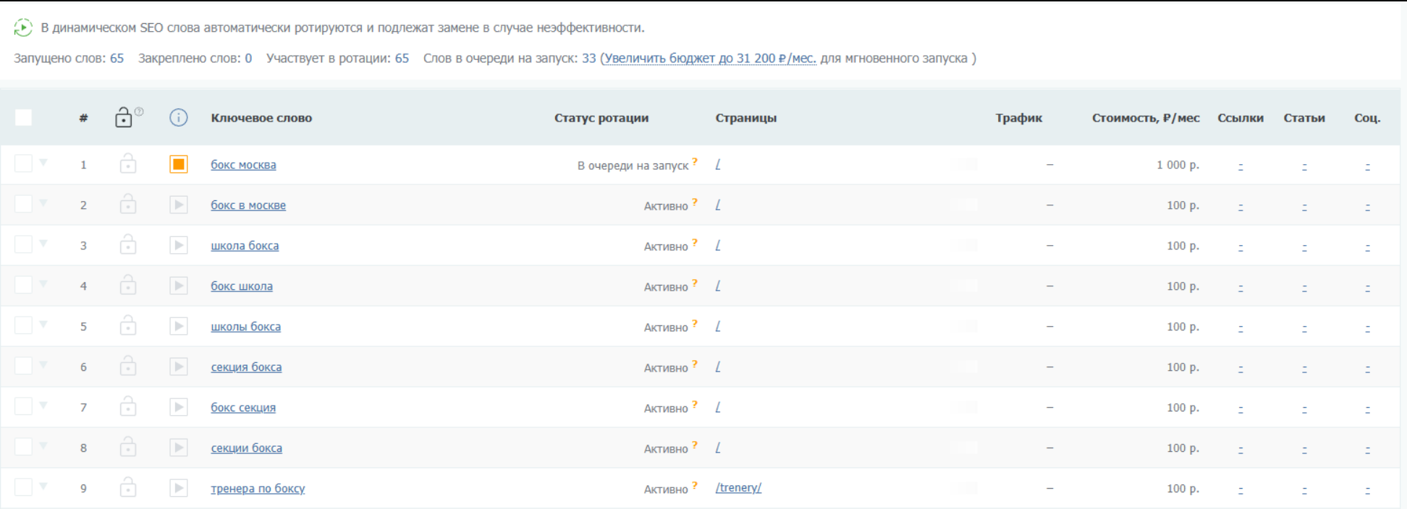Click the lock icon in секция бокса row
The width and height of the screenshot is (1407, 509).
coord(128,366)
